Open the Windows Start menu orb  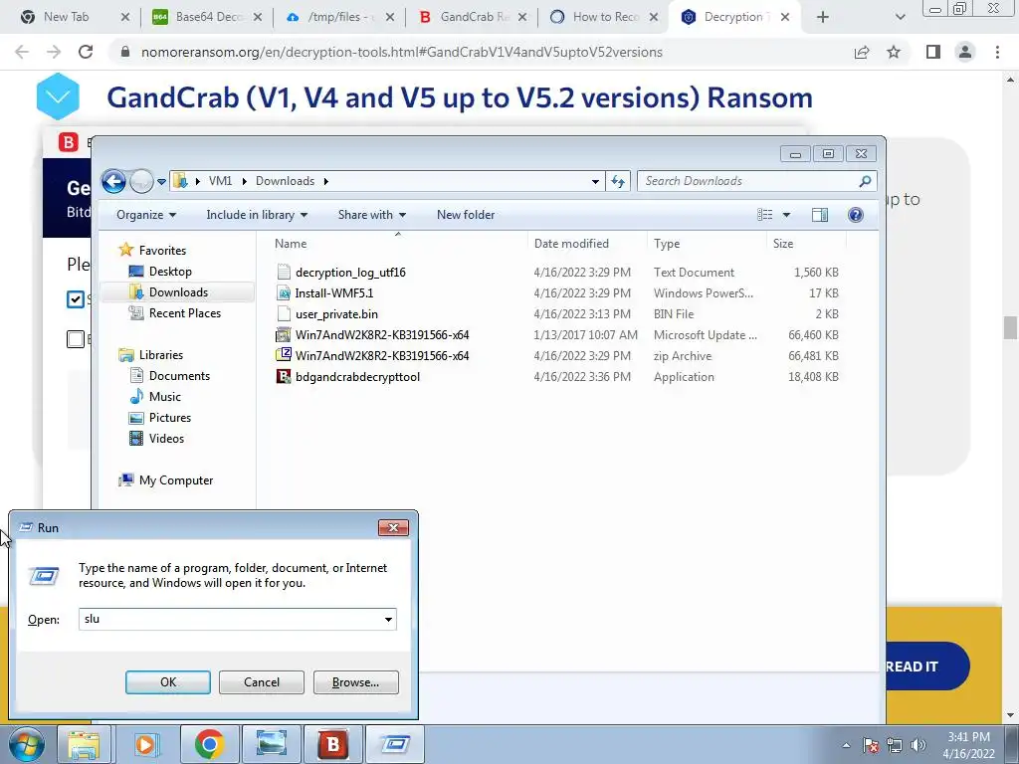pos(26,744)
